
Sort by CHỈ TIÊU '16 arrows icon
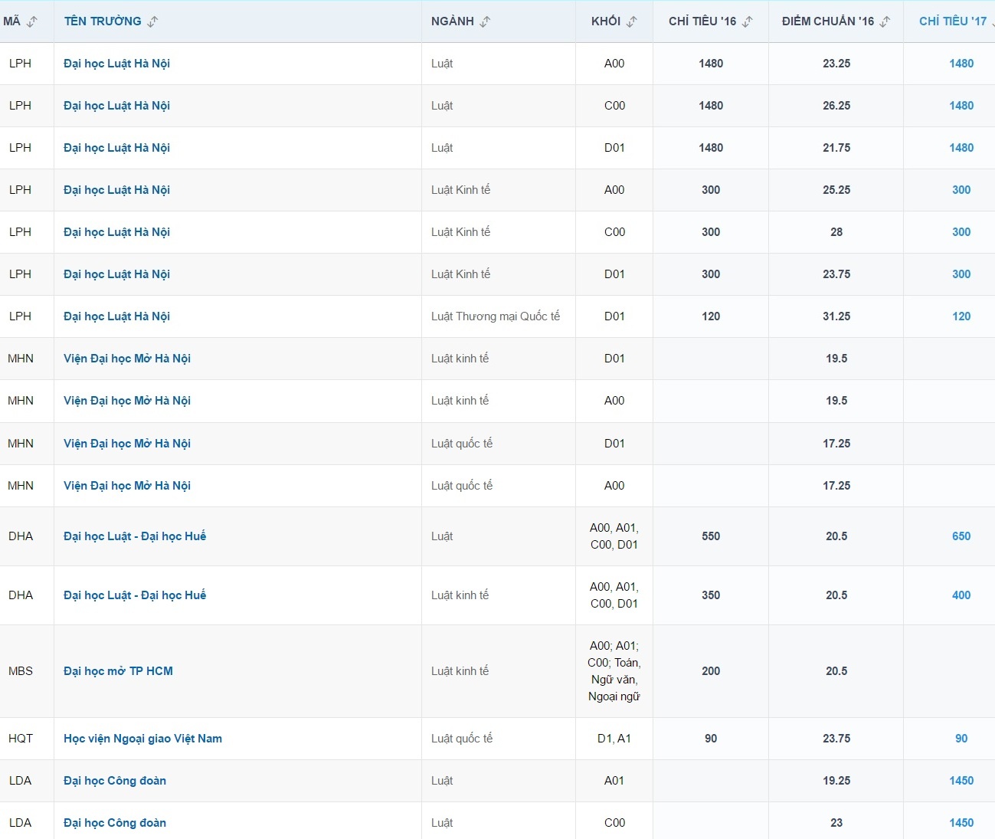tap(747, 21)
